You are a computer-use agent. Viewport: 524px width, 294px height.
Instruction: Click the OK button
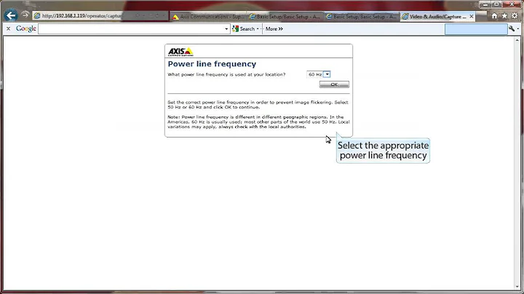[334, 84]
